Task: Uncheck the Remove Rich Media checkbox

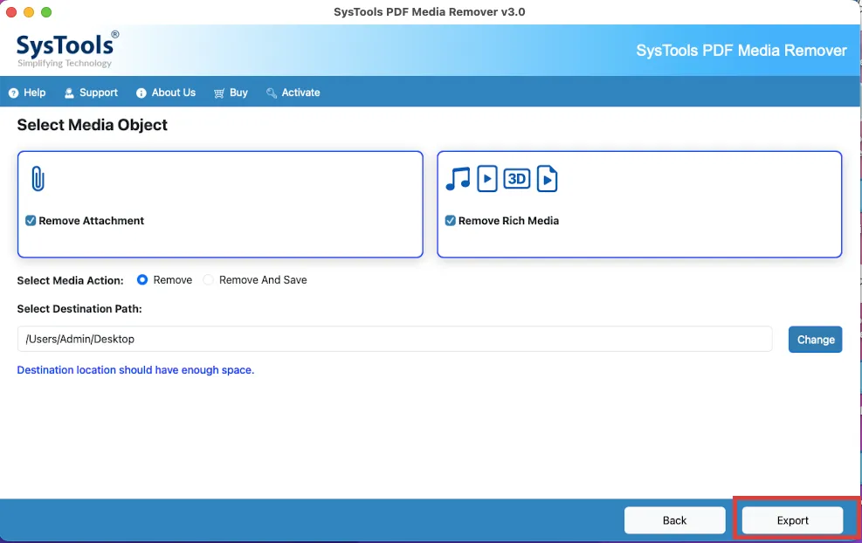Action: click(451, 220)
